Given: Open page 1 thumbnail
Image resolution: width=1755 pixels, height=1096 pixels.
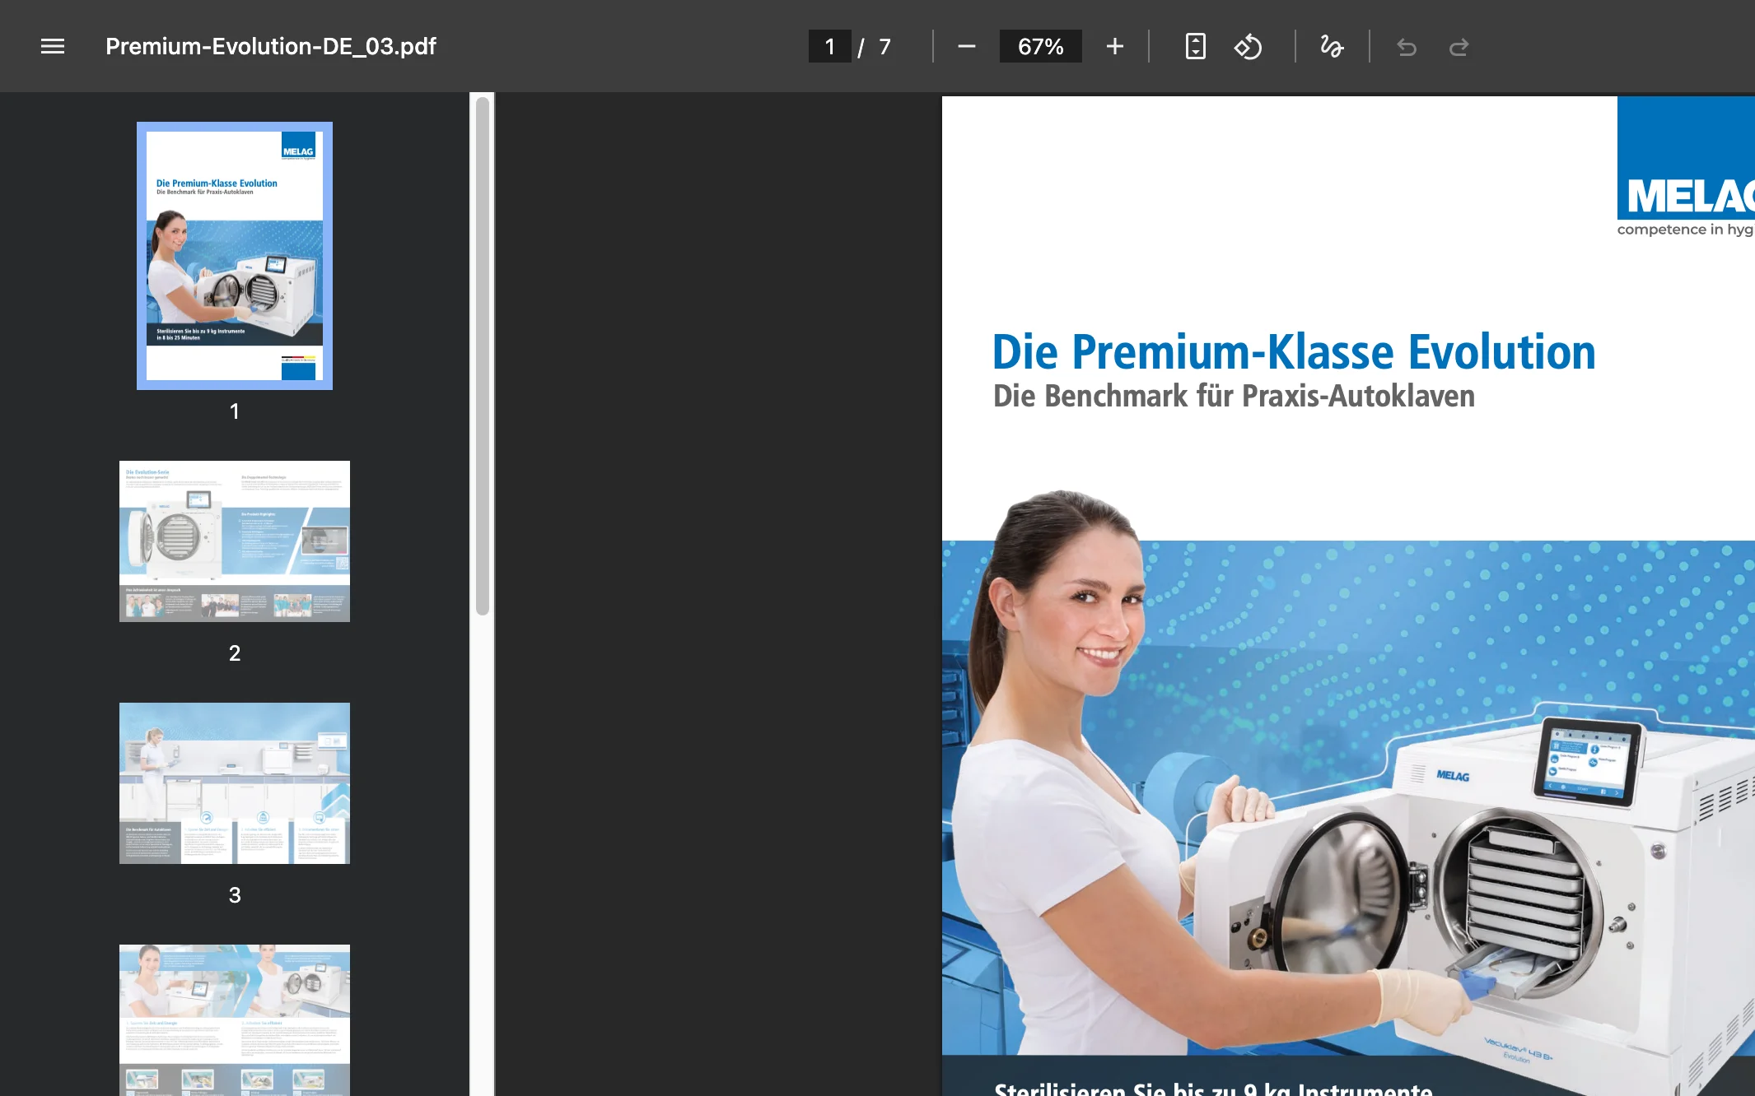Looking at the screenshot, I should (x=235, y=256).
